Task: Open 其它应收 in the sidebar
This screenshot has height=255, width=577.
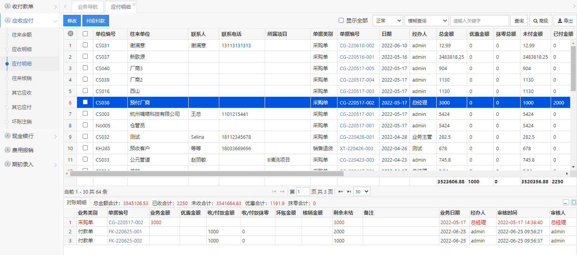Action: [22, 93]
